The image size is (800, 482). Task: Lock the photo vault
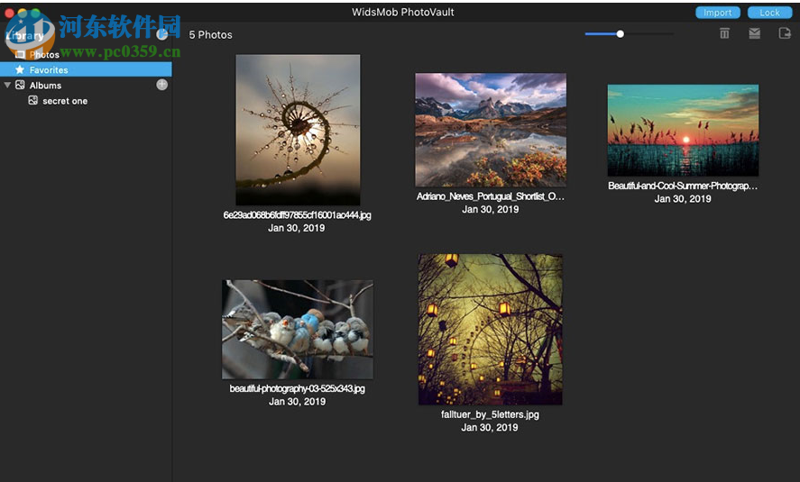coord(769,13)
